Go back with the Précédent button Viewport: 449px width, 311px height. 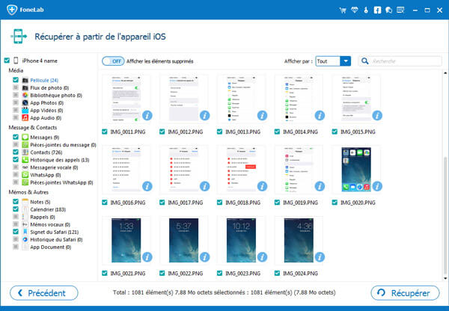click(43, 293)
